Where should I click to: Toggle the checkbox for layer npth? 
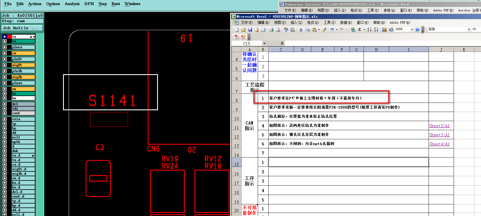(x=5, y=142)
